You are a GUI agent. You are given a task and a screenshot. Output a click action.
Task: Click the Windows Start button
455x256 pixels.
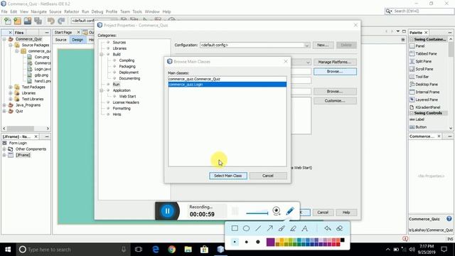[8, 250]
